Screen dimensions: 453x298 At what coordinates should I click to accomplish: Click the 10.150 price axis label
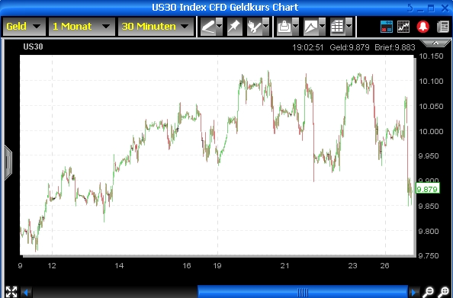(431, 56)
